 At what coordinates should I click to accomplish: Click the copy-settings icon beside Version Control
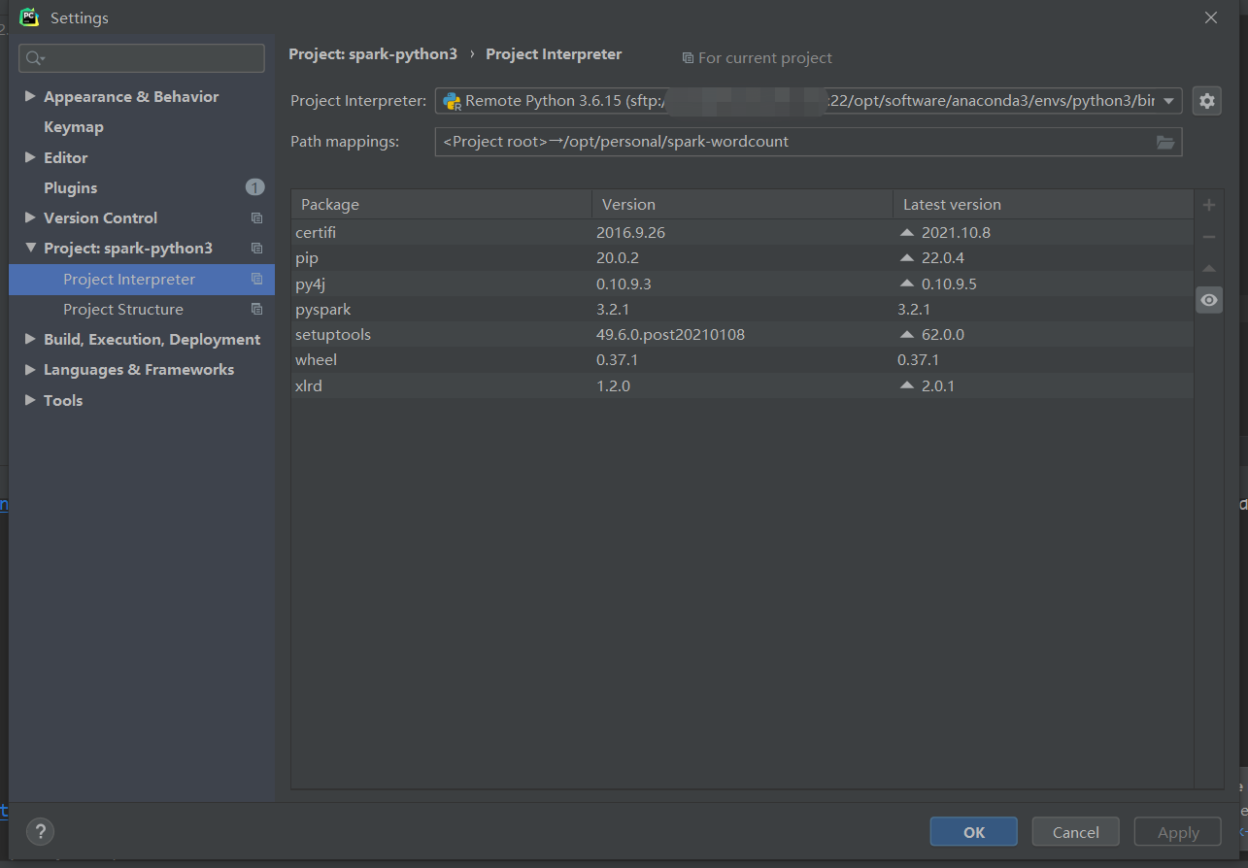255,217
